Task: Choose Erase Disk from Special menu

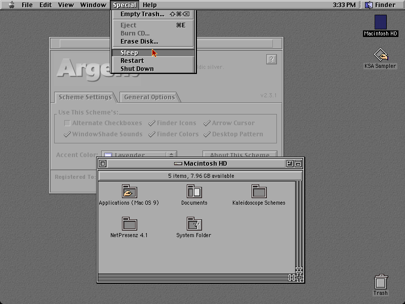Action: click(x=153, y=42)
